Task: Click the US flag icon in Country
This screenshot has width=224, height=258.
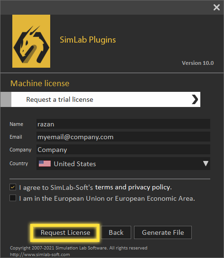Action: (x=45, y=163)
